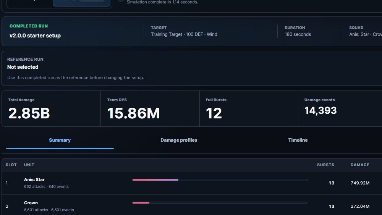
Task: Click slot number 2 in the table
Action: pyautogui.click(x=7, y=206)
